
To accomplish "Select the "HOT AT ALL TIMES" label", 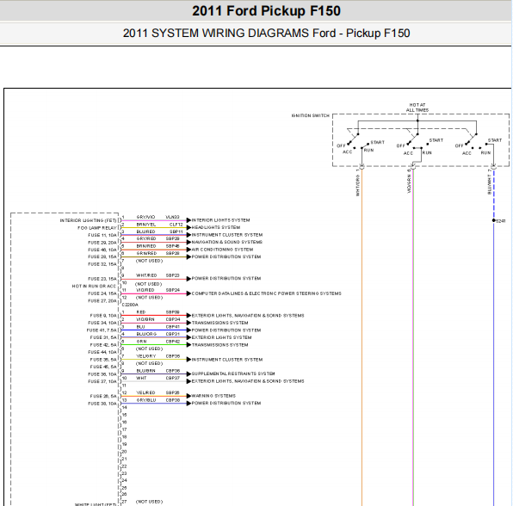I will click(417, 108).
